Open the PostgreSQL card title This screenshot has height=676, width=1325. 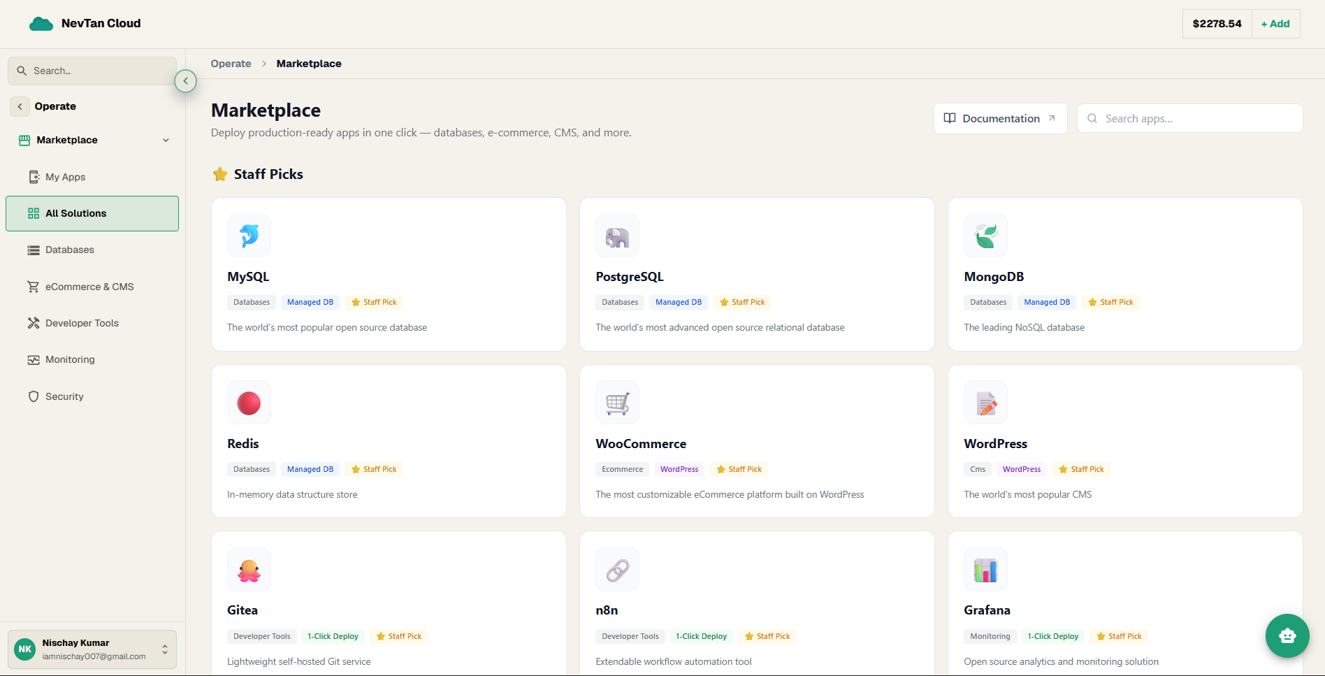[630, 277]
